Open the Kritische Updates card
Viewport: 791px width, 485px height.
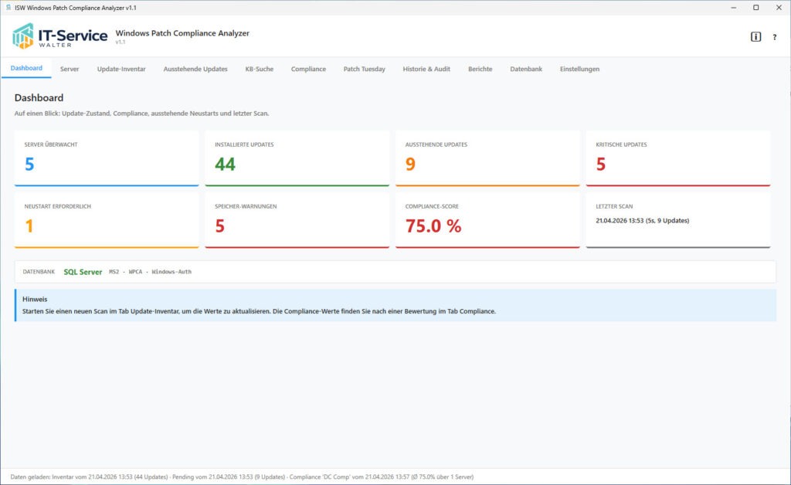tap(677, 158)
